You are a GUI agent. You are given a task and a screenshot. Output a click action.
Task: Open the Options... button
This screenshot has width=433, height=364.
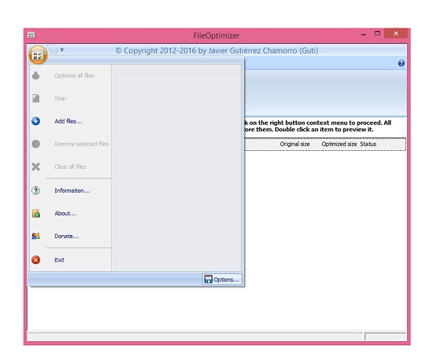tap(222, 279)
